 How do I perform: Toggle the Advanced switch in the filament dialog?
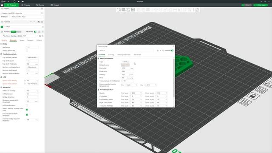point(172,51)
